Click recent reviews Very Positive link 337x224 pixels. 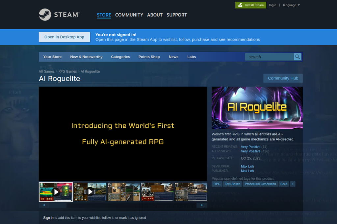click(x=250, y=147)
